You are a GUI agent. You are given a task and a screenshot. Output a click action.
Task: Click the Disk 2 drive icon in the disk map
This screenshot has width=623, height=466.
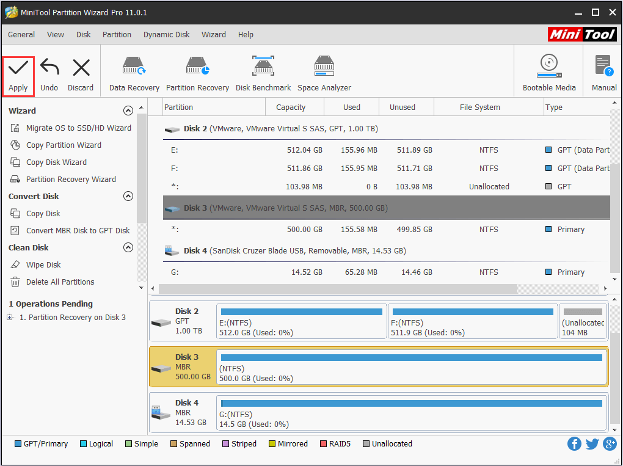(161, 322)
